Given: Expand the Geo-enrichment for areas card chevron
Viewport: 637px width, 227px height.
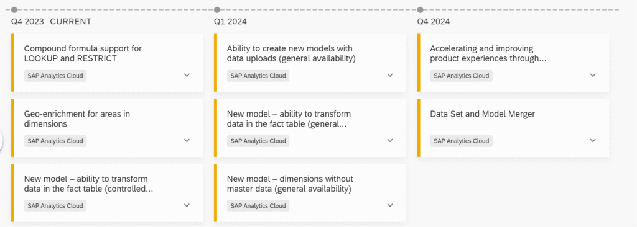Looking at the screenshot, I should pos(187,141).
